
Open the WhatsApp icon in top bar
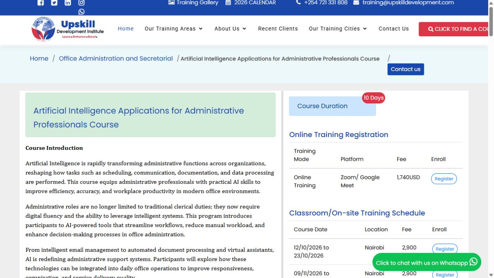[x=81, y=12]
